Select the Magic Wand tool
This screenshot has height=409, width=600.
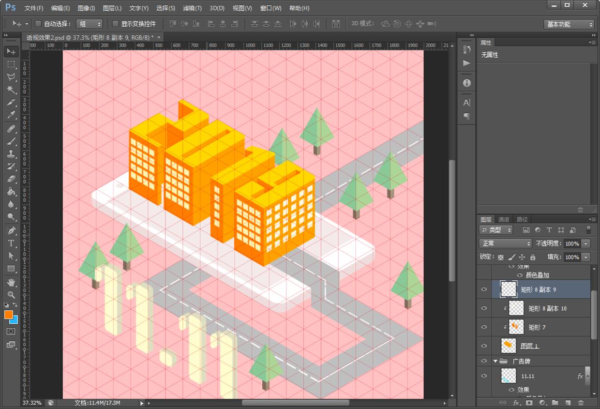tap(11, 90)
